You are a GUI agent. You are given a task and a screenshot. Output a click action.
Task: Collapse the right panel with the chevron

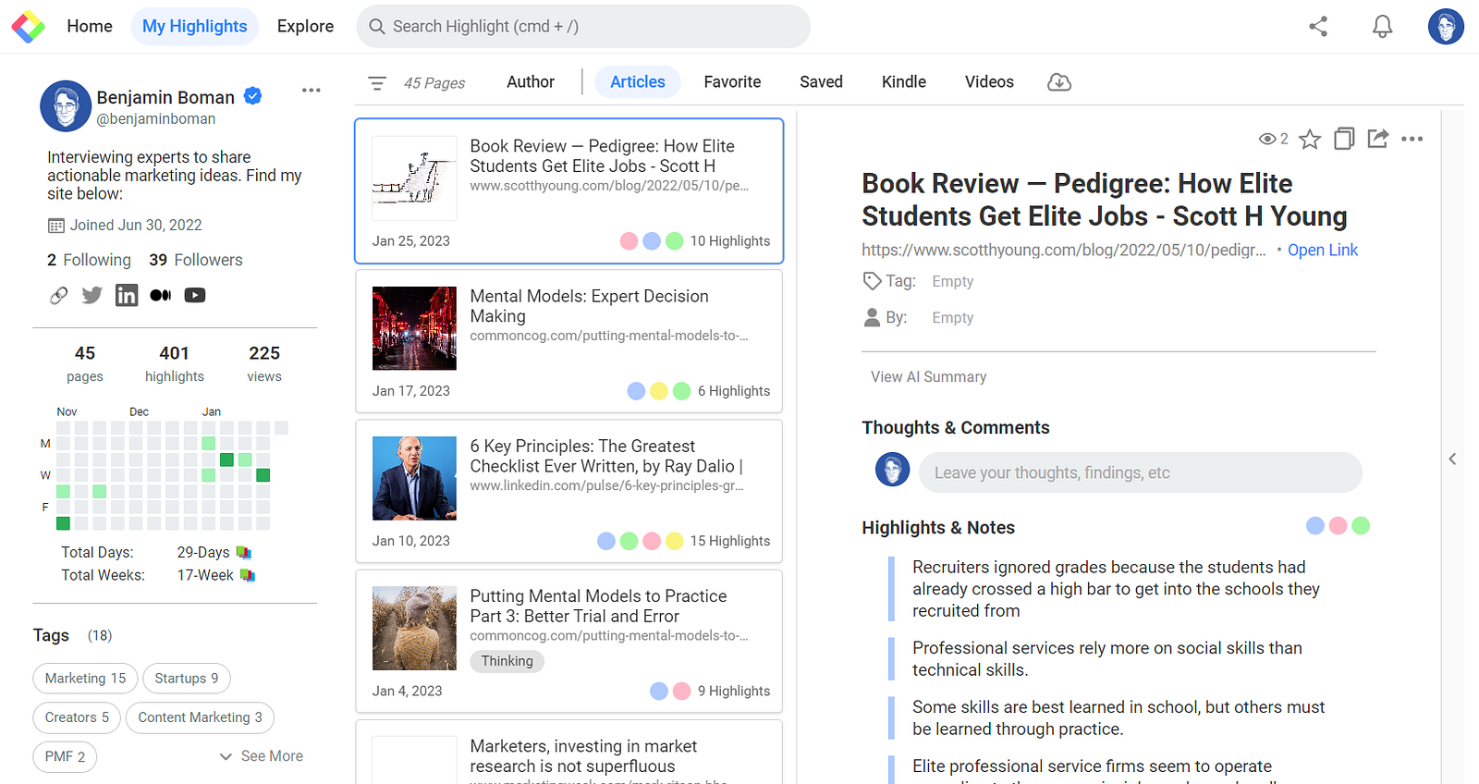tap(1452, 459)
